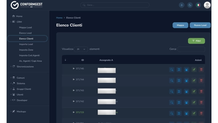The height and width of the screenshot is (123, 218).
Task: Expand row 371723 details triangle
Action: (74, 112)
